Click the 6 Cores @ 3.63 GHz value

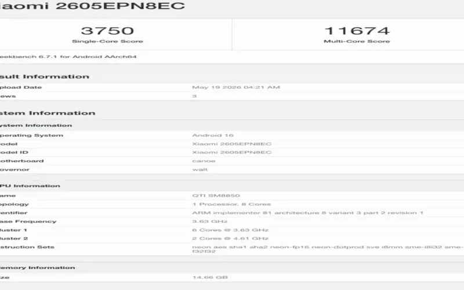click(x=230, y=230)
